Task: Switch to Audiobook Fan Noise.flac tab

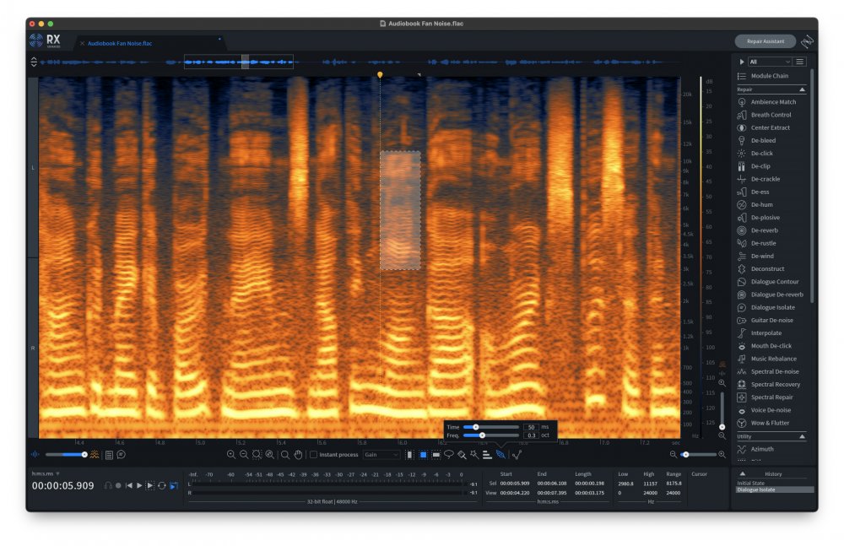Action: coord(119,43)
